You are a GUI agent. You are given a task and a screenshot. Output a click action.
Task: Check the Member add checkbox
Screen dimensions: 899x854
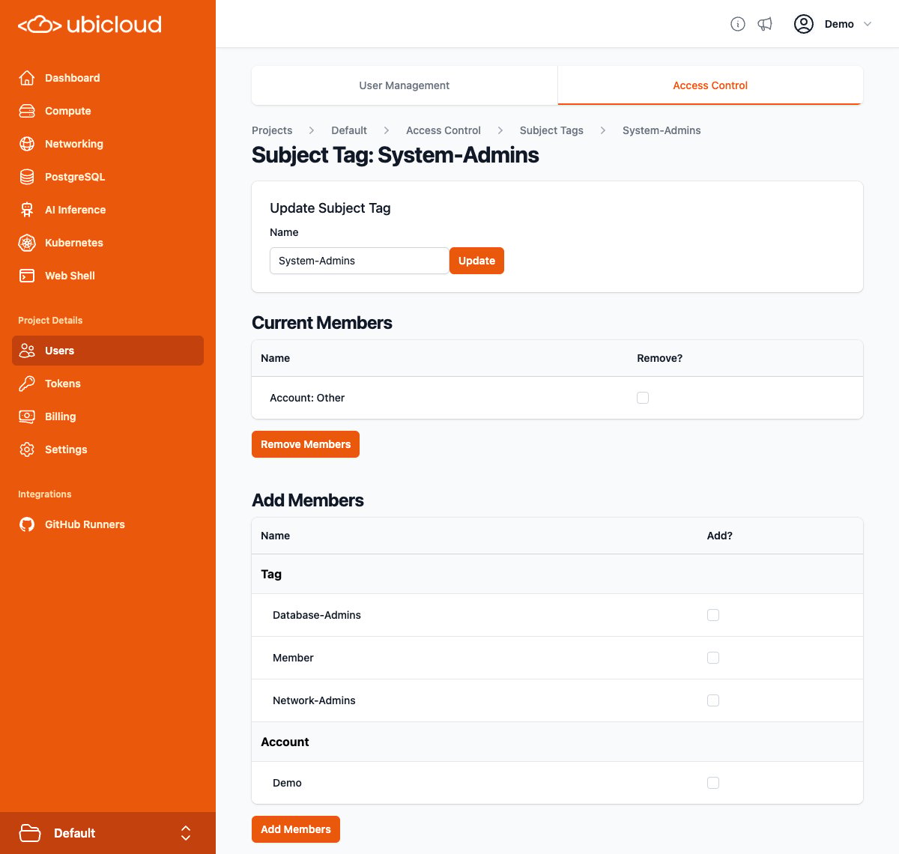[x=713, y=658]
